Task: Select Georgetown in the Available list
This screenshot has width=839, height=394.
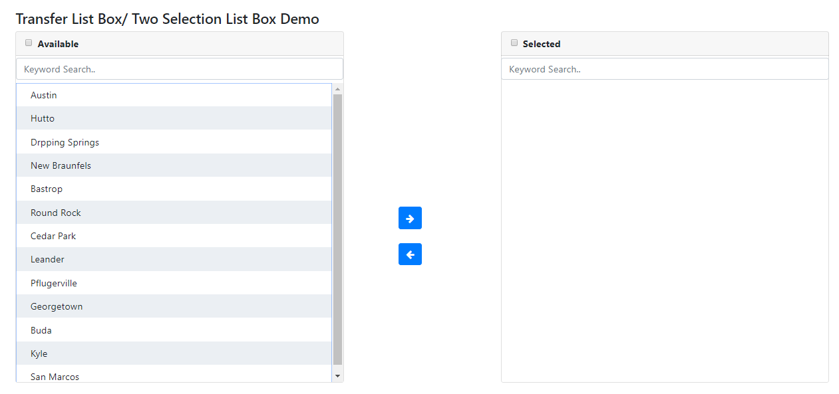Action: (x=174, y=306)
